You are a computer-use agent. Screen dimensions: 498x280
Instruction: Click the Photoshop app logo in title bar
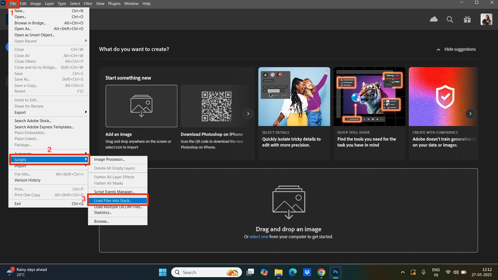pyautogui.click(x=3, y=3)
